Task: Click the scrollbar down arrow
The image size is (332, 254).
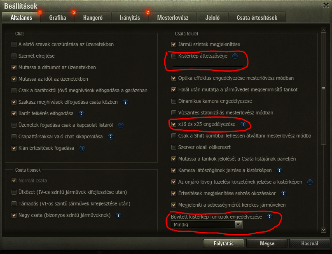Action: click(x=323, y=230)
